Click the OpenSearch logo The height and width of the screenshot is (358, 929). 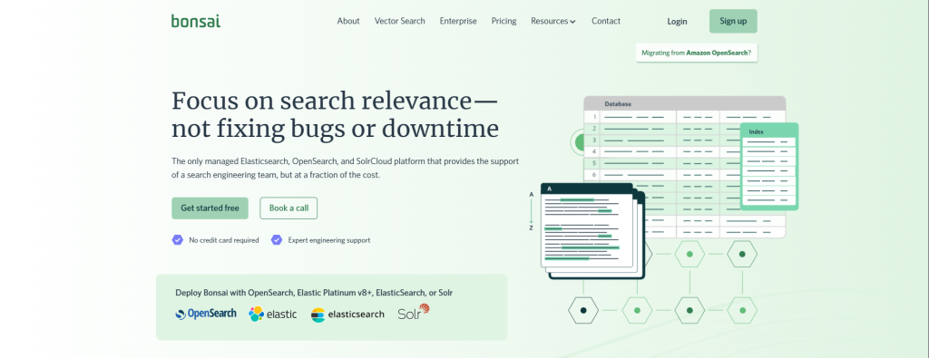click(x=206, y=314)
